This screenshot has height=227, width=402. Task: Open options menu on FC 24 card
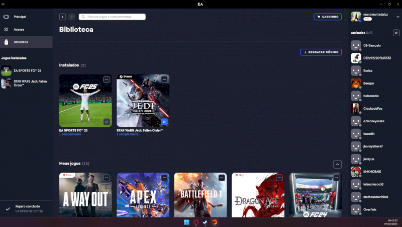(x=336, y=178)
